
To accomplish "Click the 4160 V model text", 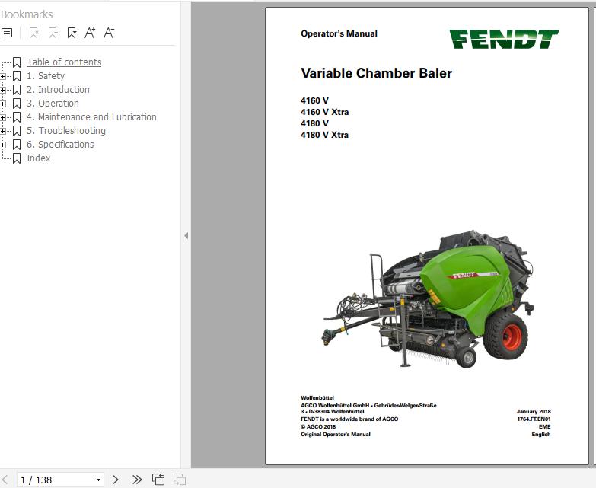I will (314, 100).
